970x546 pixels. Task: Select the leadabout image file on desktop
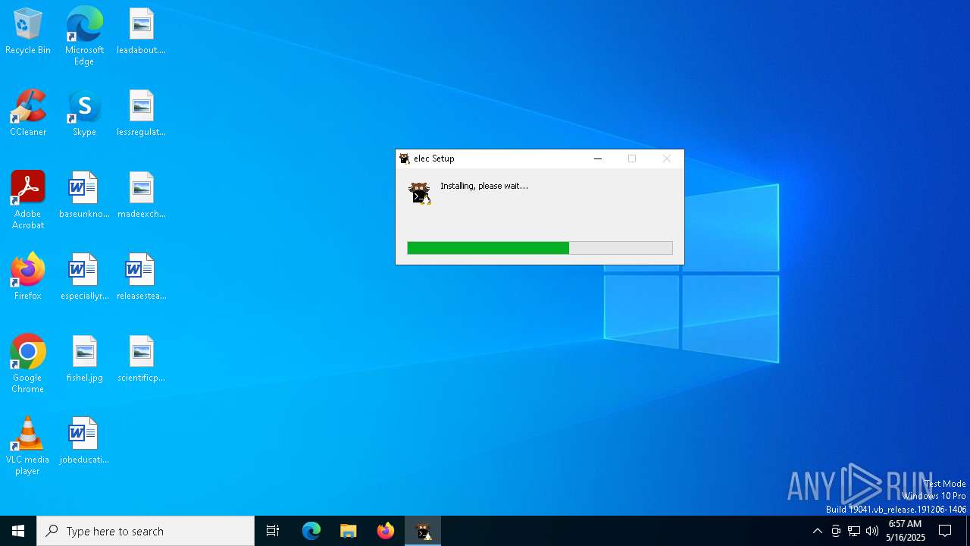coord(142,32)
